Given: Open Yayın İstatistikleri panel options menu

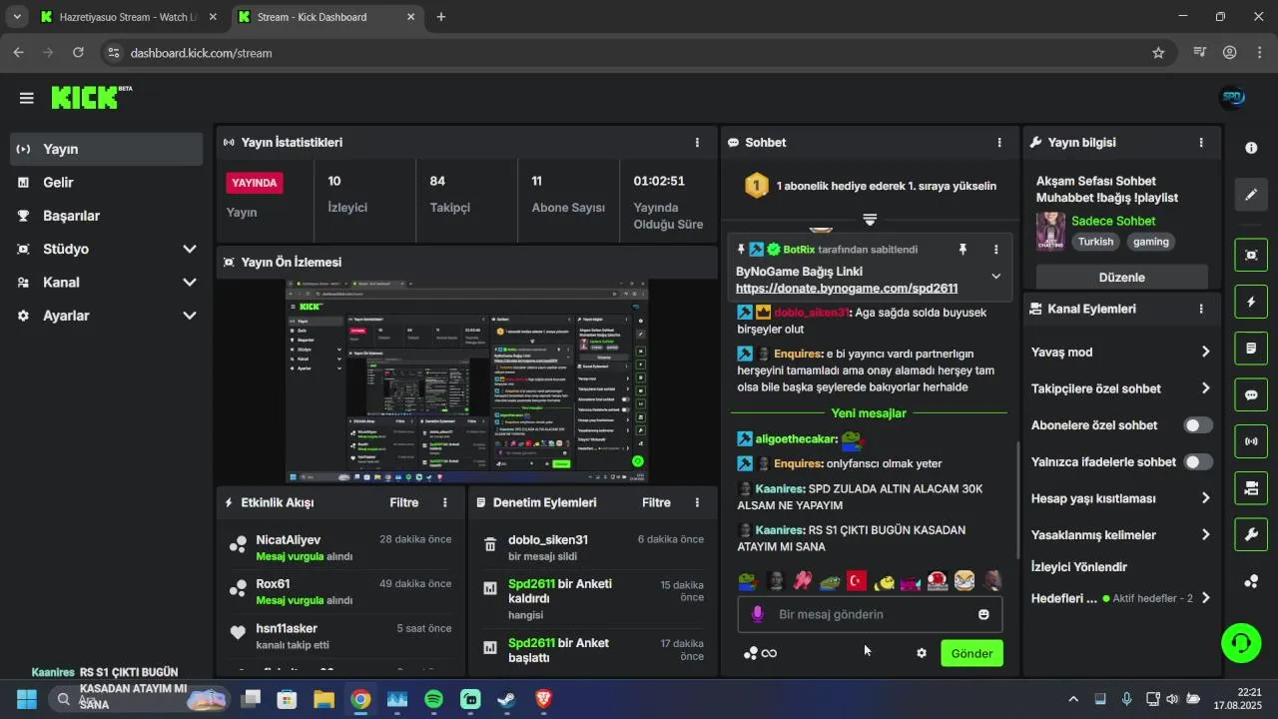Looking at the screenshot, I should (697, 143).
